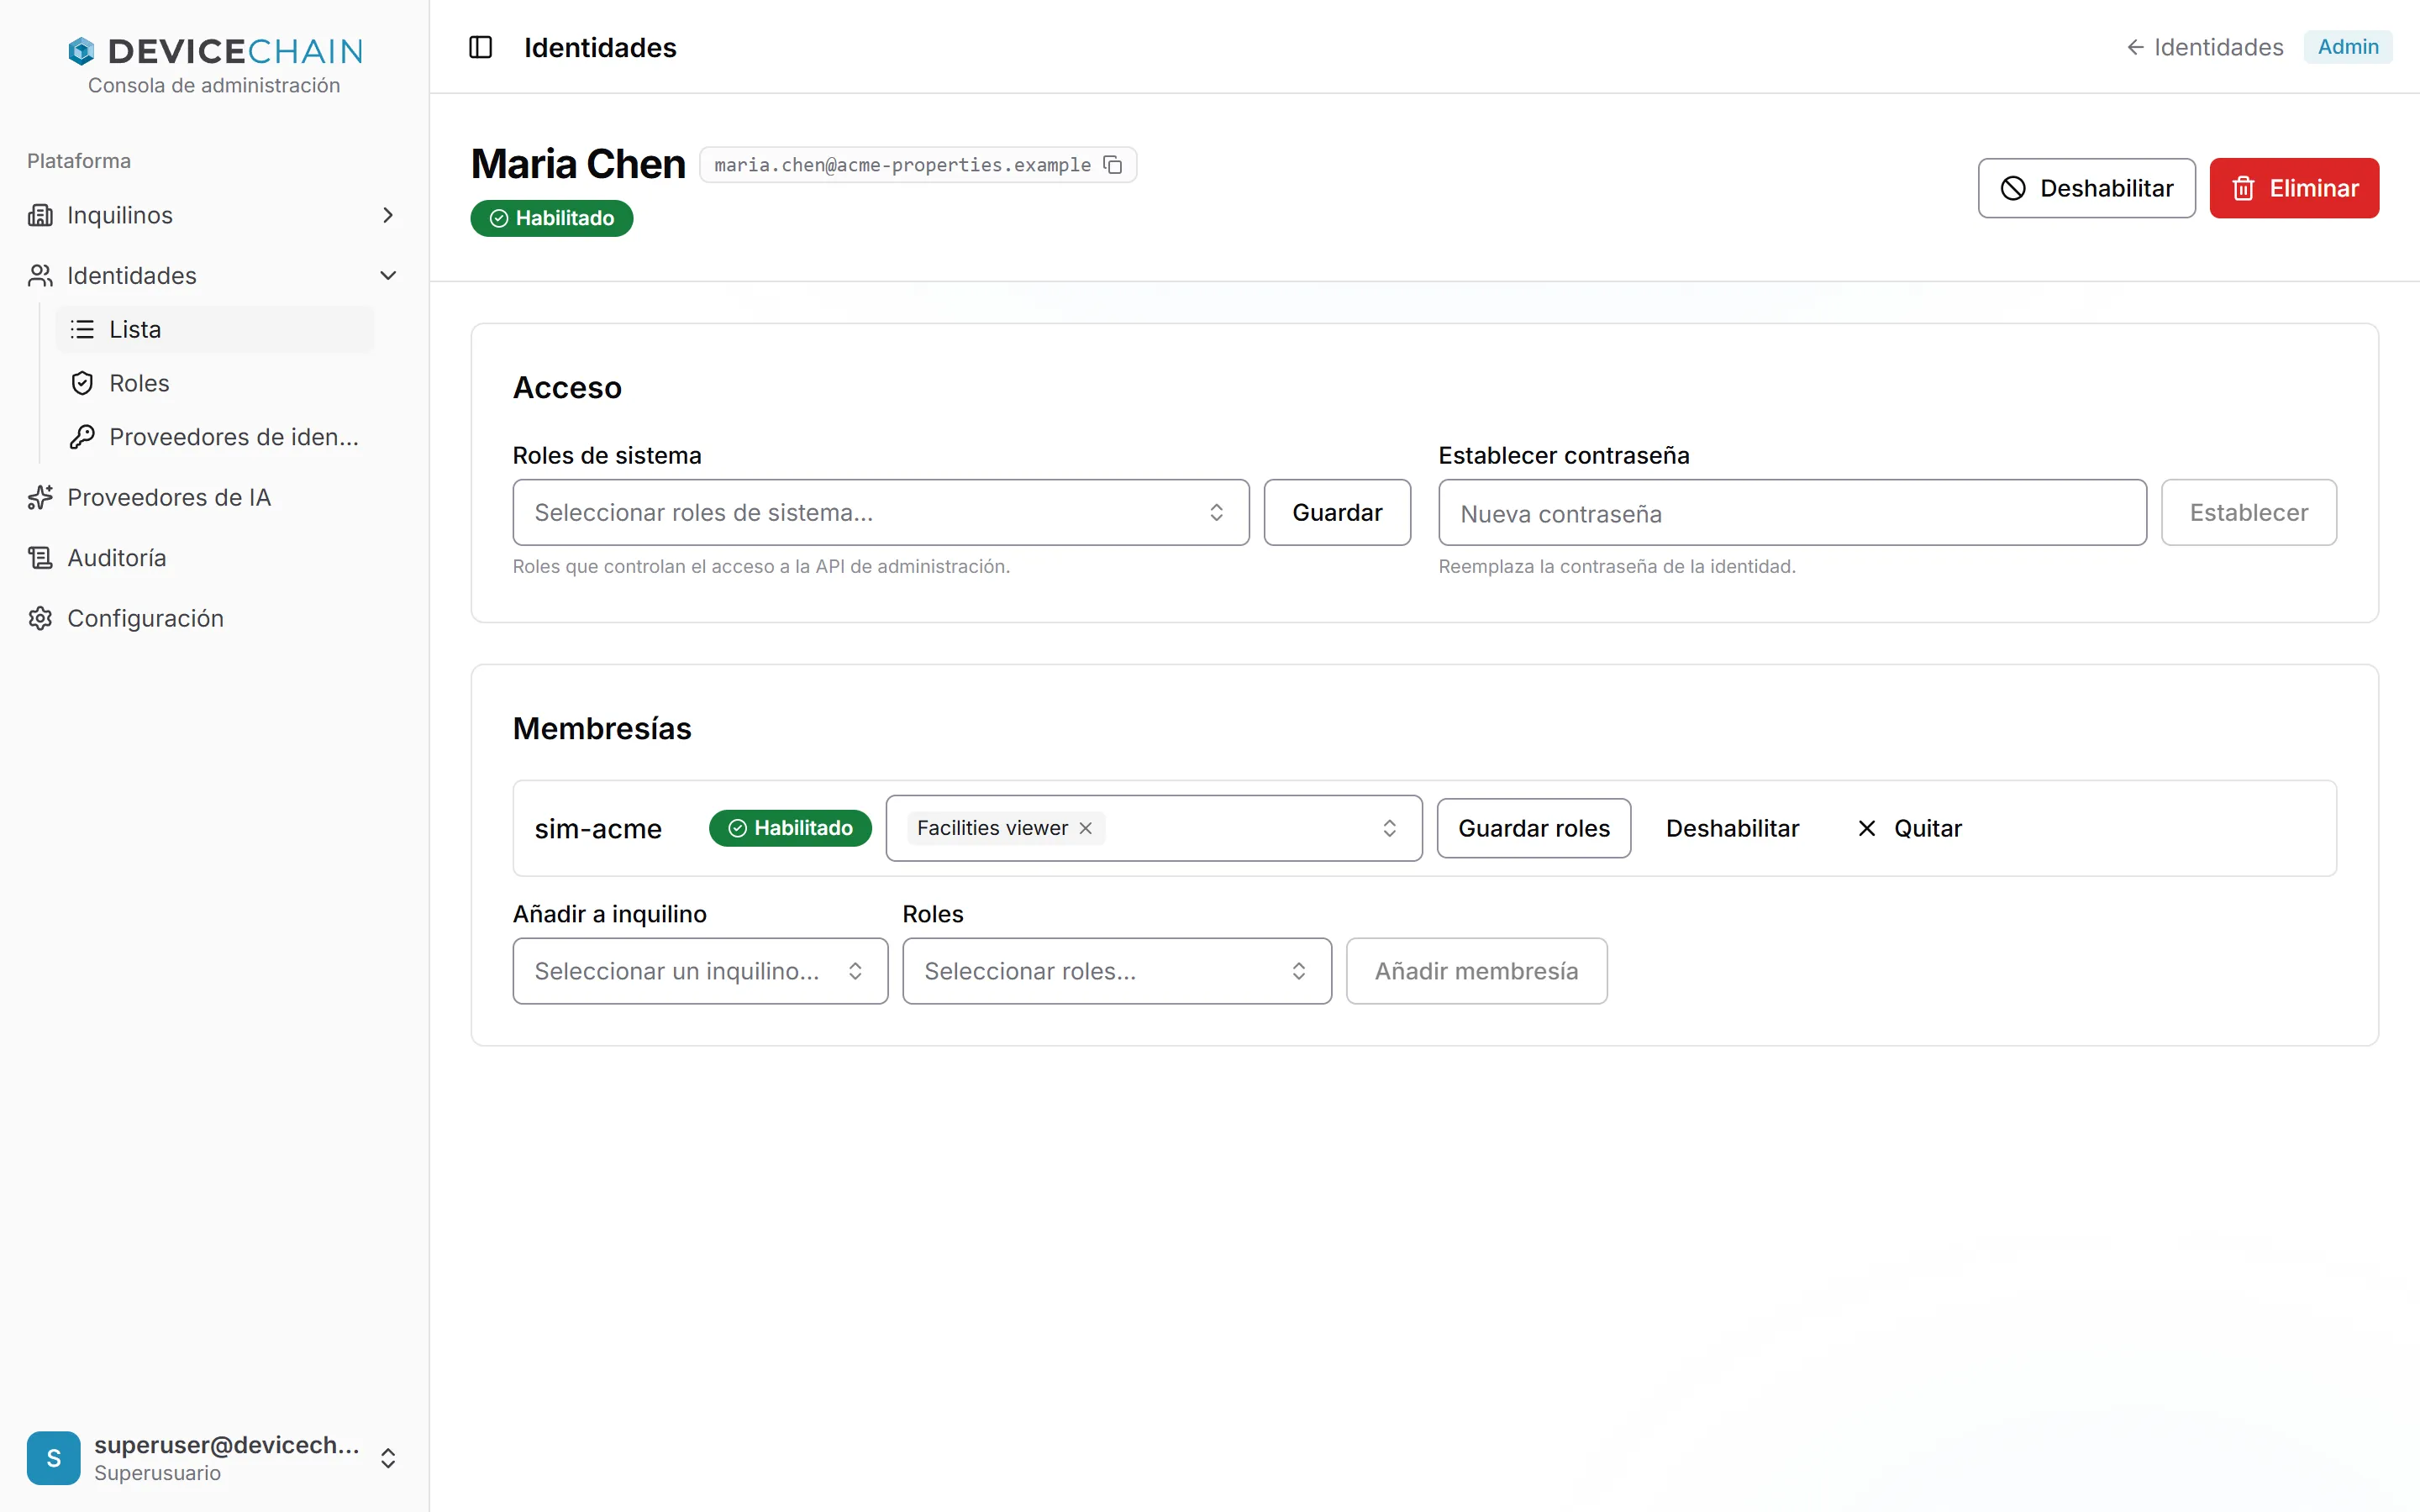The width and height of the screenshot is (2420, 1512).
Task: Click the superuser avatar S
Action: tap(54, 1458)
